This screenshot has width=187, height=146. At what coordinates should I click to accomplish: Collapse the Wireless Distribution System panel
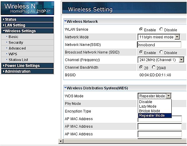(65, 88)
